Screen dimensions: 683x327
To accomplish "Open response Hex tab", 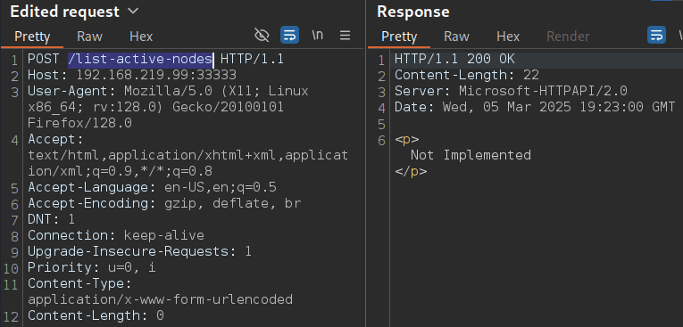I will coord(508,37).
